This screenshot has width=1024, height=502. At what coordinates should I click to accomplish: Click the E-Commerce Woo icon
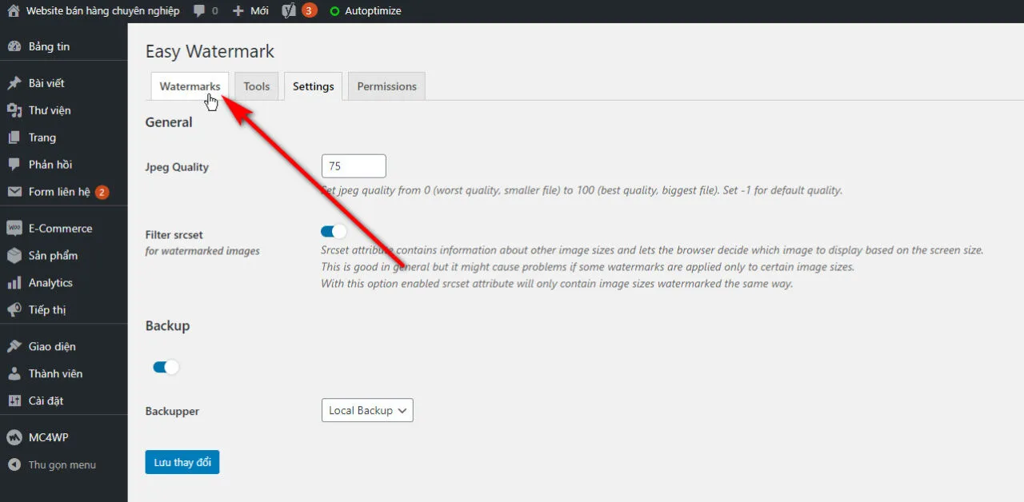coord(14,229)
